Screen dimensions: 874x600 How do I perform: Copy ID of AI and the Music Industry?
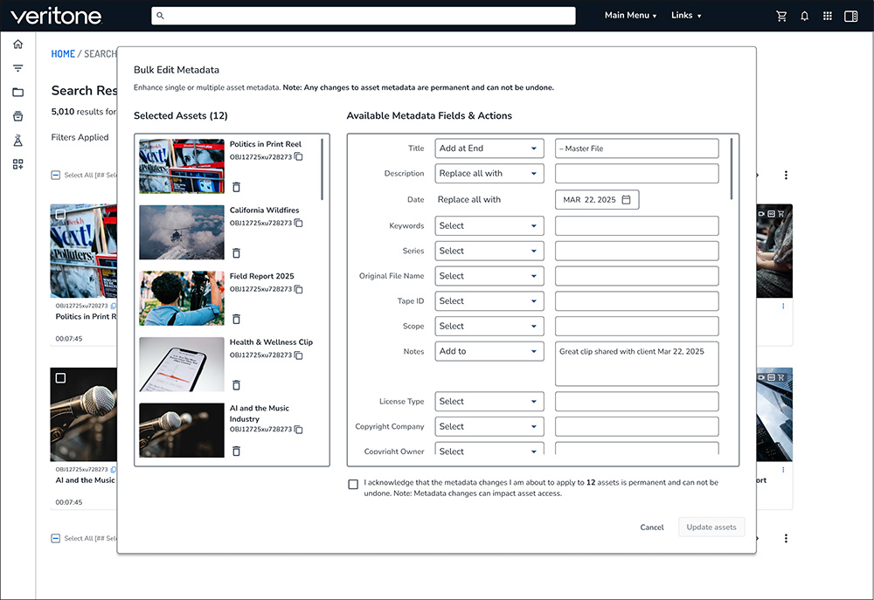(299, 430)
